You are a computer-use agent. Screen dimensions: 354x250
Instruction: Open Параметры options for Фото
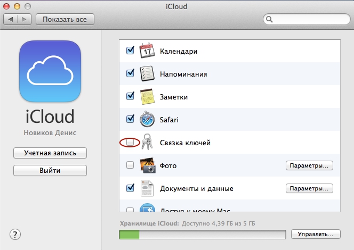(309, 165)
